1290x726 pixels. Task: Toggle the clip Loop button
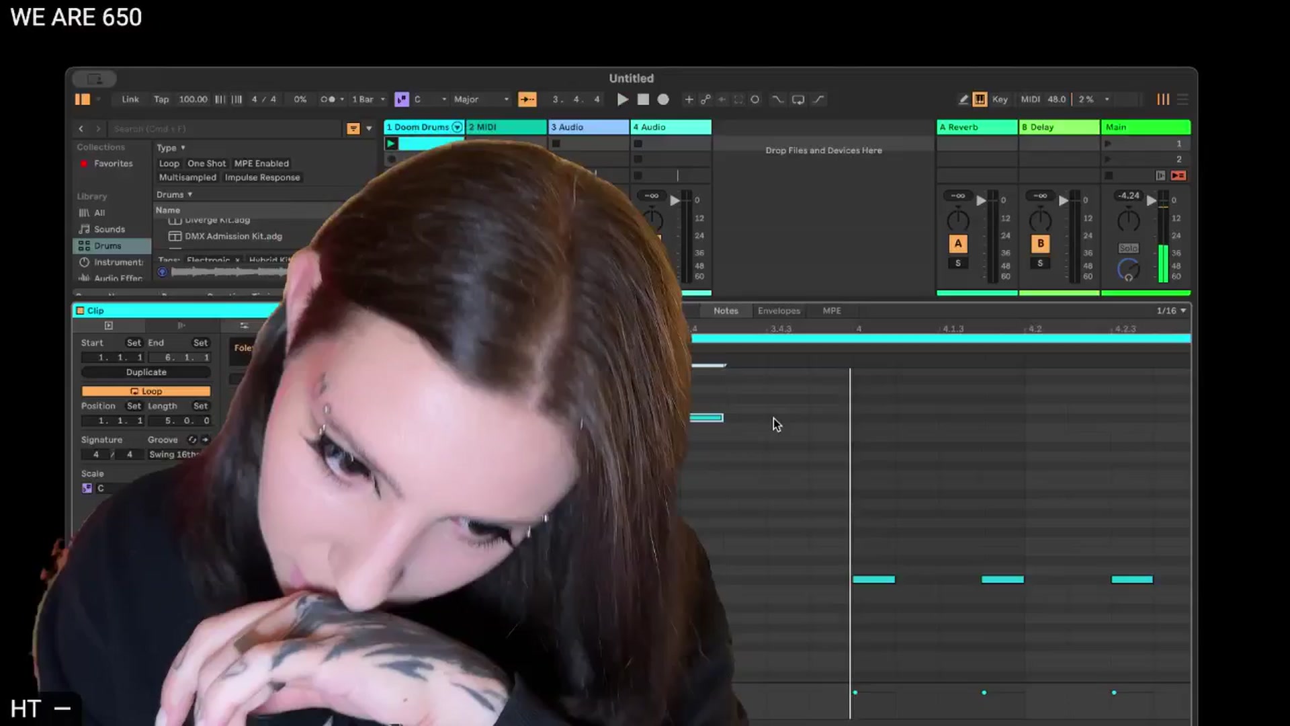tap(146, 391)
